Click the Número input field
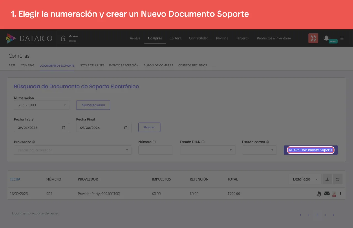This screenshot has width=353, height=228. pos(156,150)
